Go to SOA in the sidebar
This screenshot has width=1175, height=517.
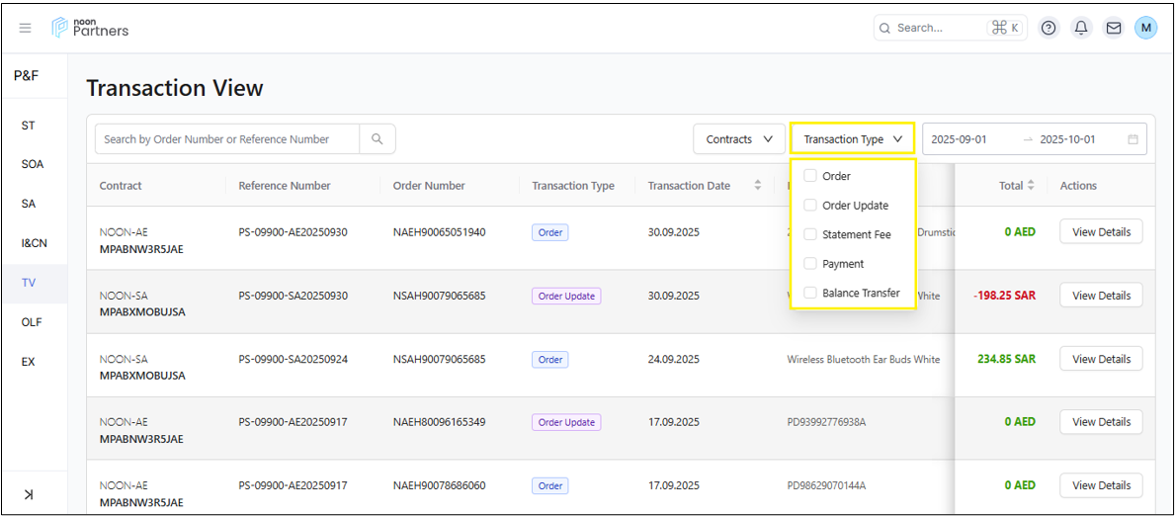[x=33, y=164]
